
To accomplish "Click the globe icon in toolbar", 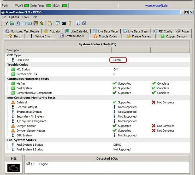I will click(x=12, y=23).
